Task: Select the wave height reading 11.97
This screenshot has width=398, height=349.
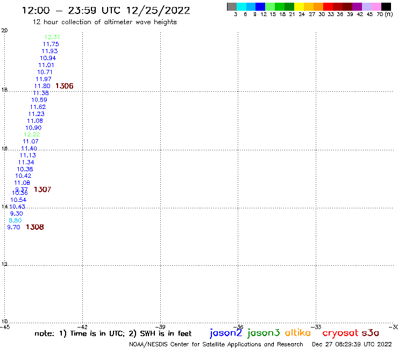Action: [44, 79]
